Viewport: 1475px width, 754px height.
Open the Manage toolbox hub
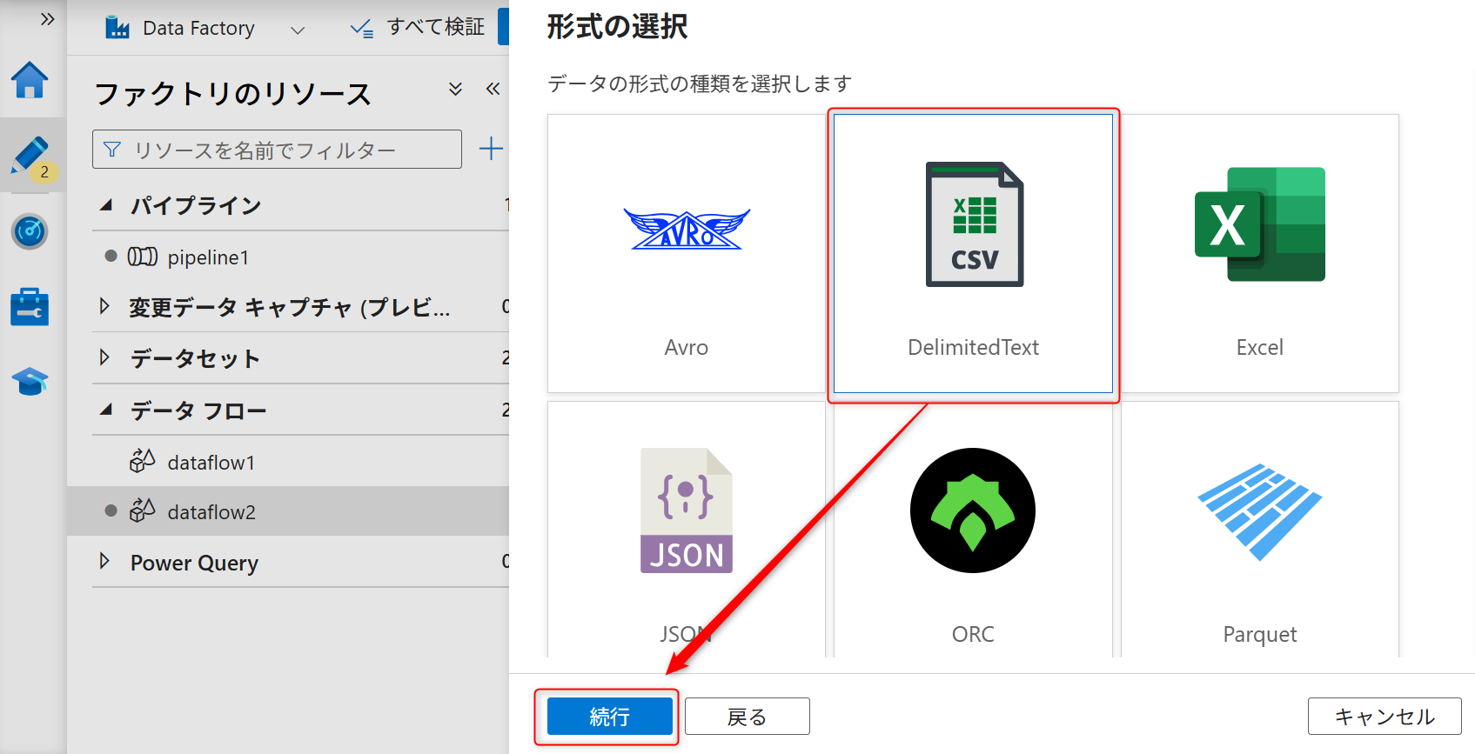[30, 307]
